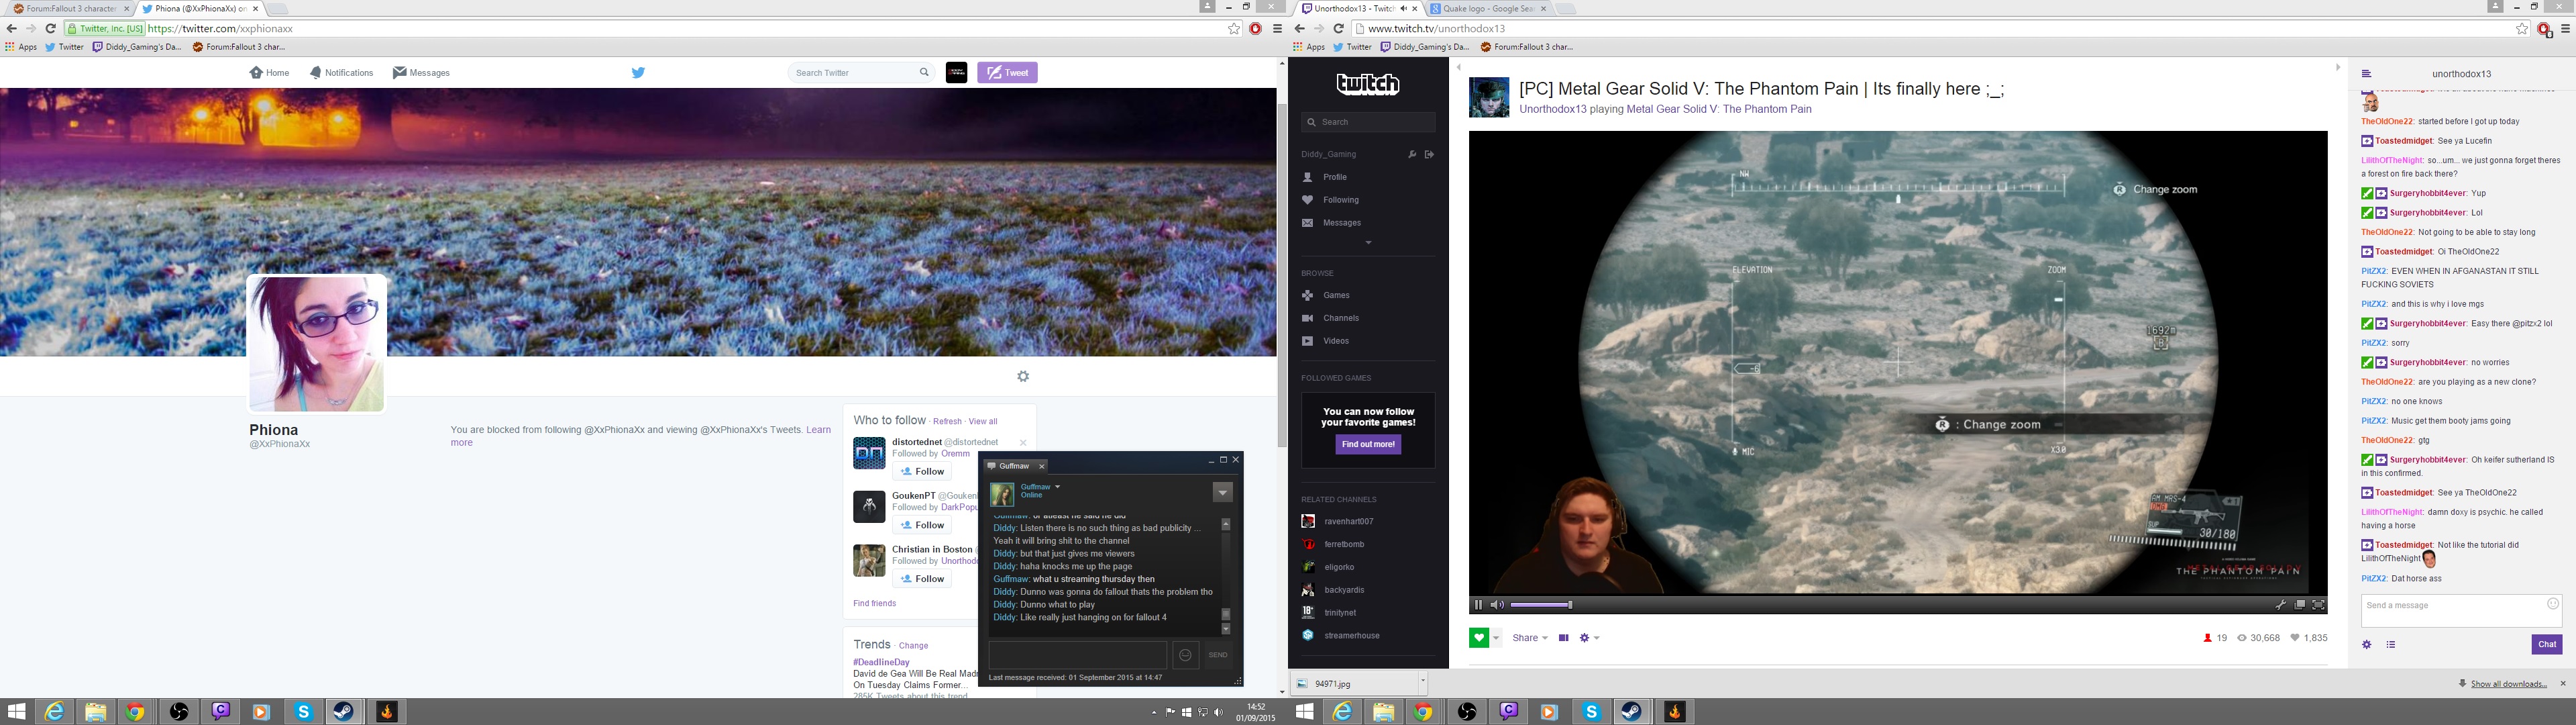Reload the Twitter browser page
The height and width of the screenshot is (725, 2576).
[50, 29]
